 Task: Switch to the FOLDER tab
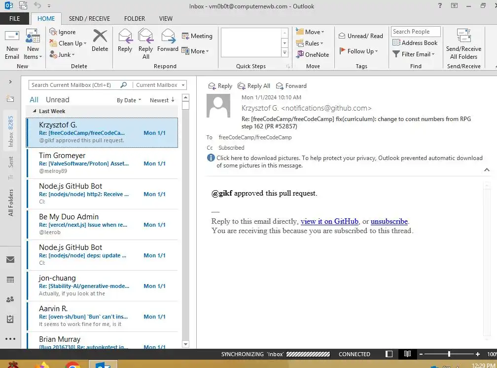click(x=135, y=19)
